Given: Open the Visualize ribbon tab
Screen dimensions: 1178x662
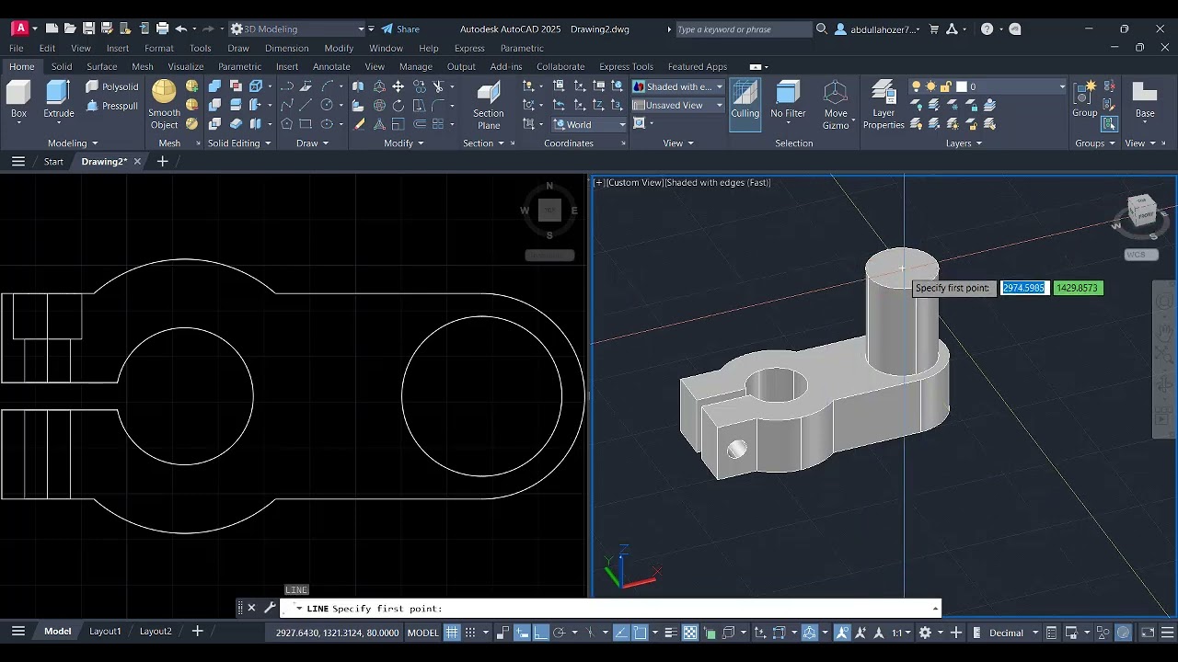Looking at the screenshot, I should [x=186, y=66].
